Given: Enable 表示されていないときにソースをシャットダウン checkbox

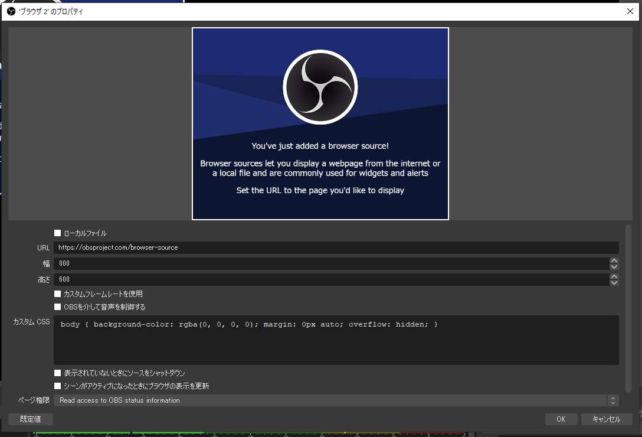Looking at the screenshot, I should [x=58, y=373].
